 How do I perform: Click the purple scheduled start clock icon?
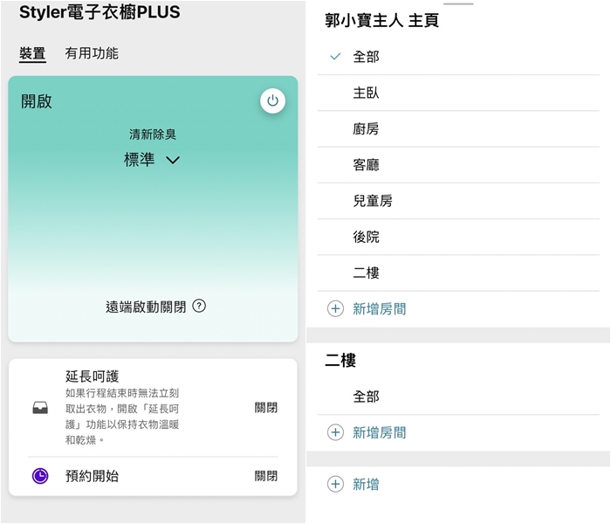pos(40,476)
